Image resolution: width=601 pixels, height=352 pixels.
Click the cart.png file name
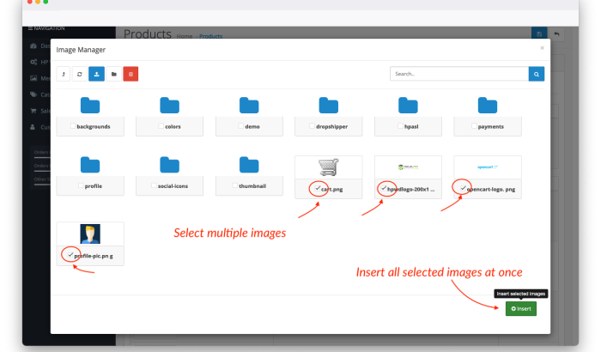tap(332, 189)
